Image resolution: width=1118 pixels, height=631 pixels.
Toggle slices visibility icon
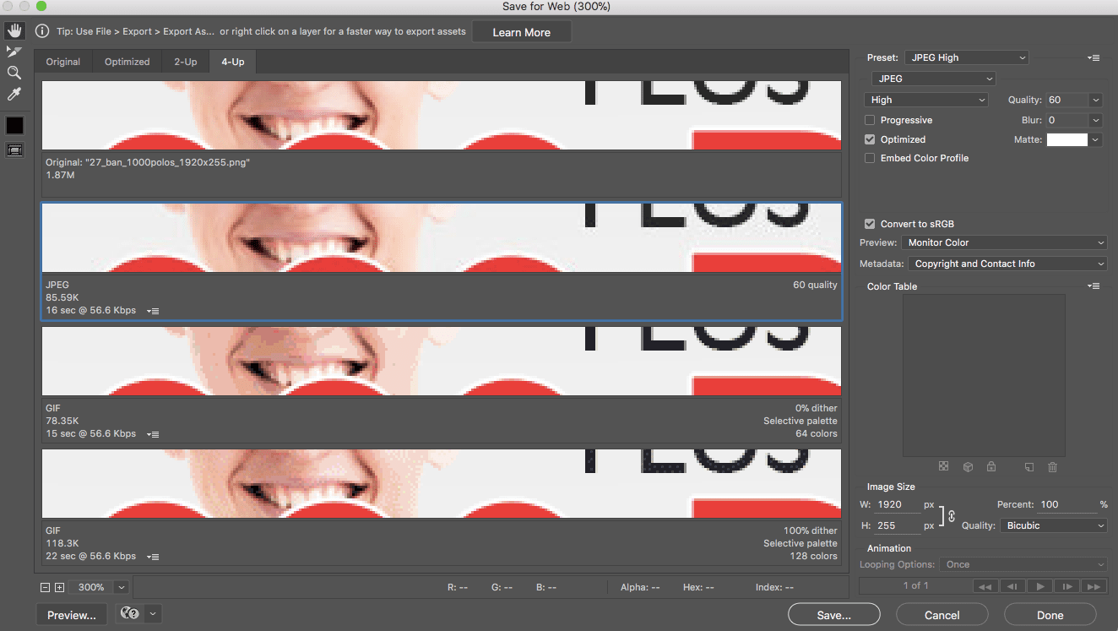tap(14, 150)
